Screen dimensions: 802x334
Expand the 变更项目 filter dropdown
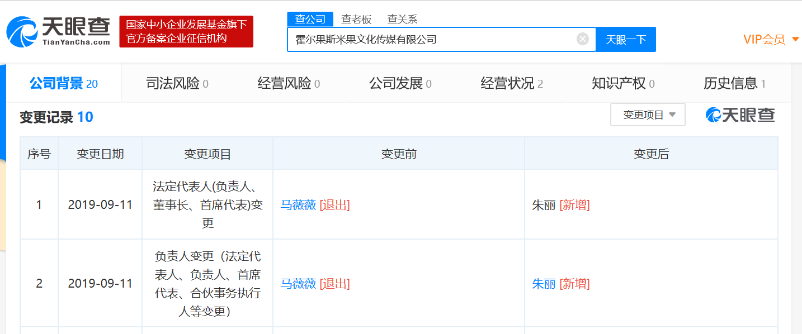(648, 114)
